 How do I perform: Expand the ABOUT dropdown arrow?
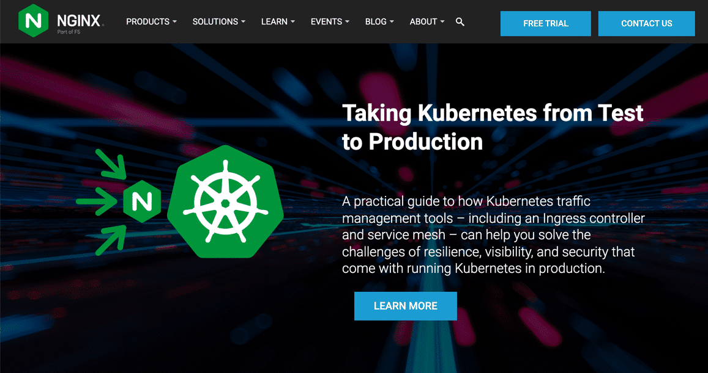tap(442, 22)
